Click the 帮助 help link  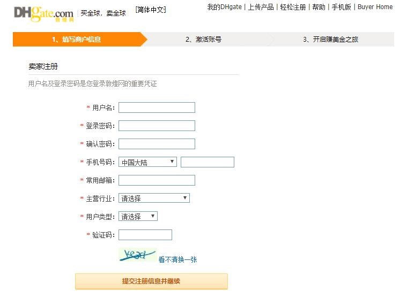click(x=319, y=7)
